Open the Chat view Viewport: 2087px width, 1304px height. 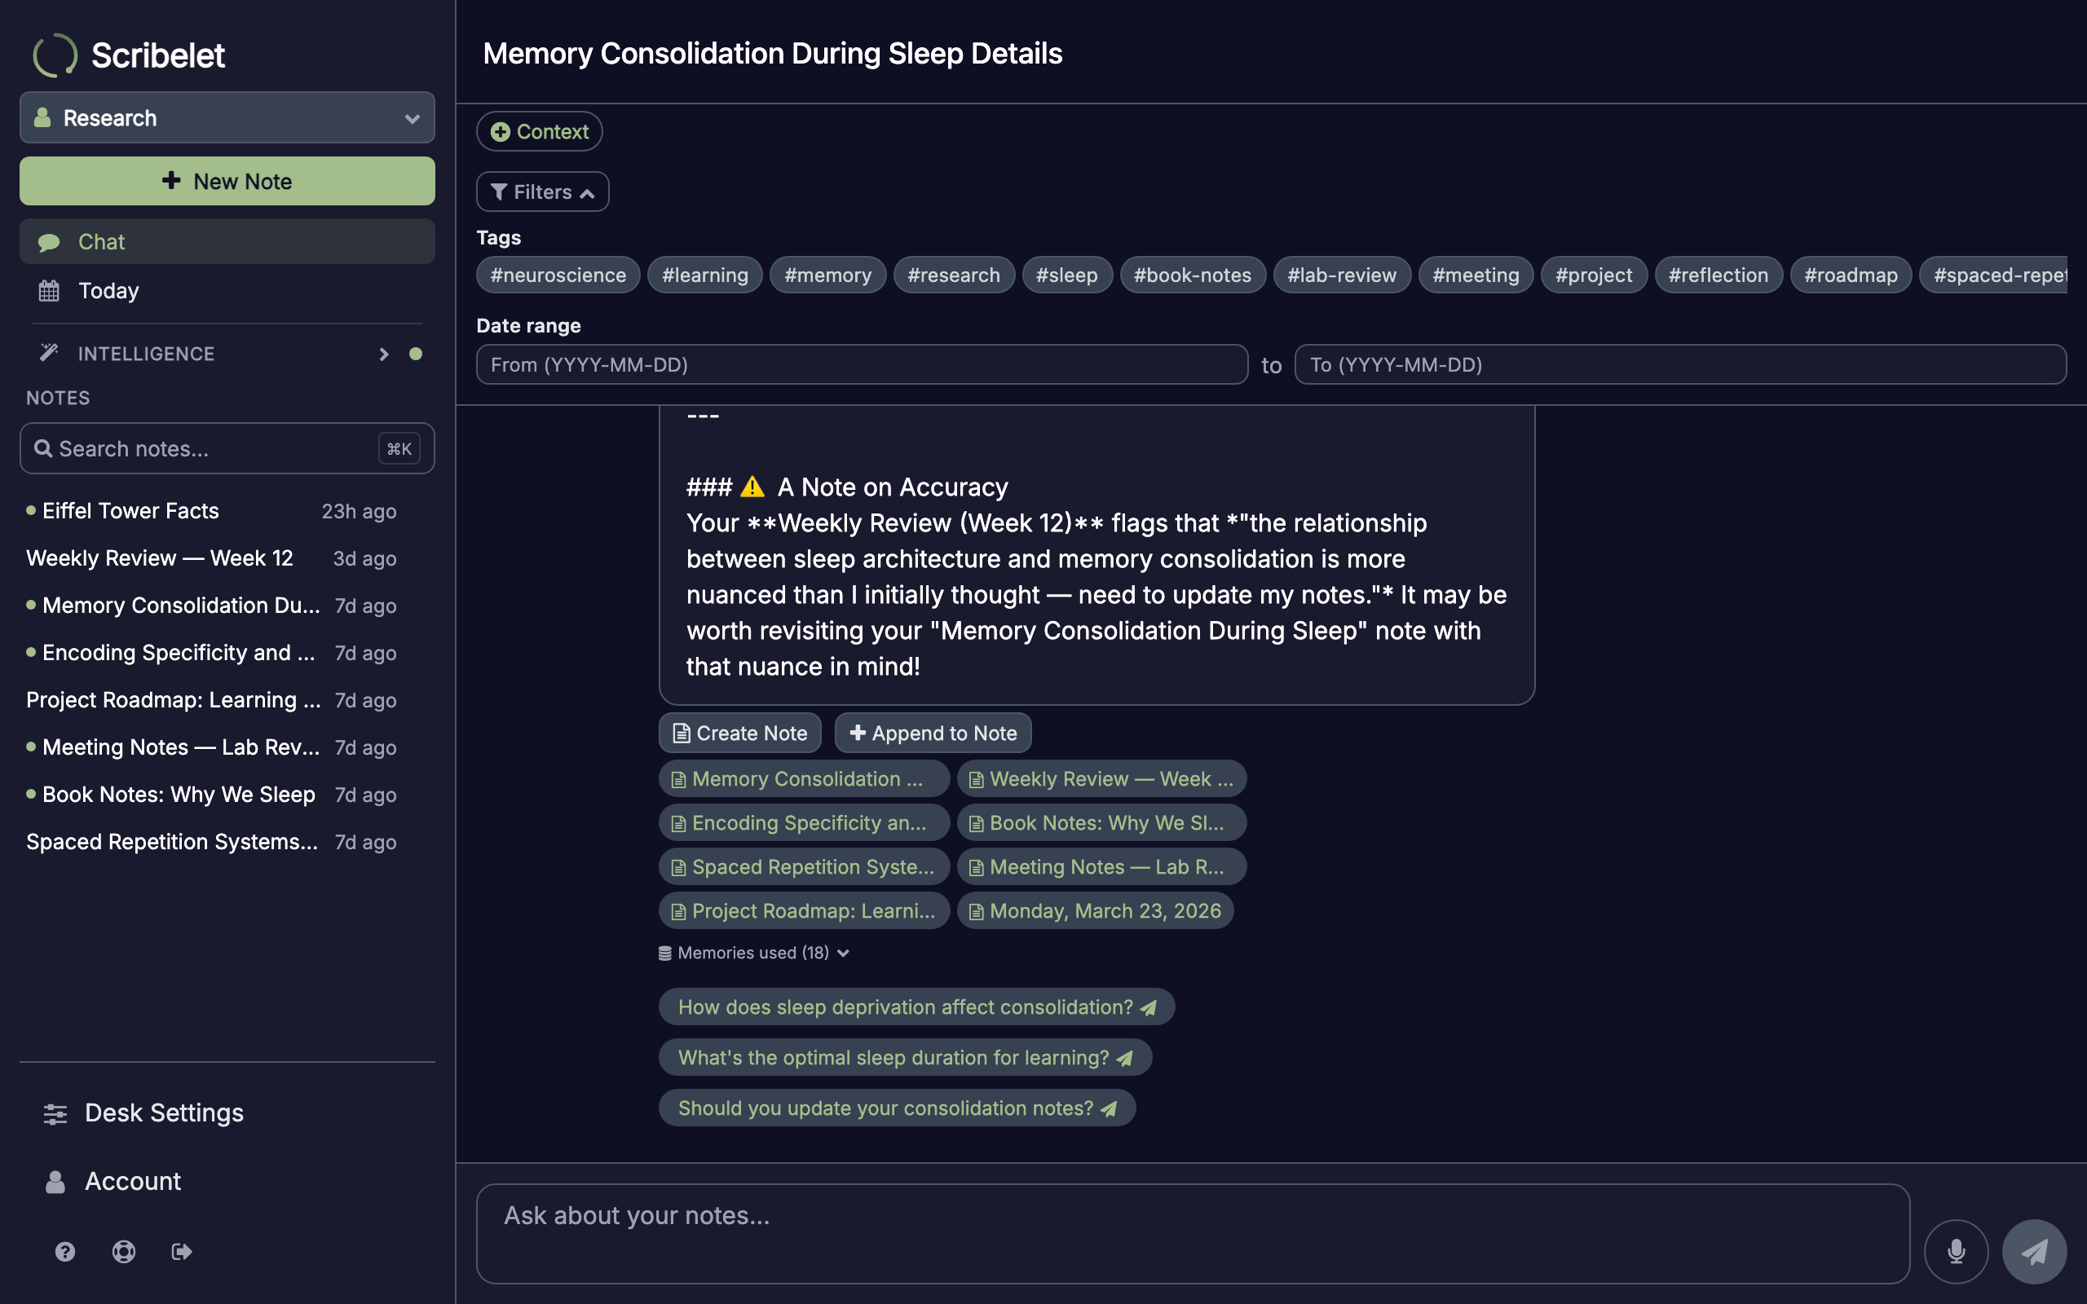pyautogui.click(x=227, y=241)
